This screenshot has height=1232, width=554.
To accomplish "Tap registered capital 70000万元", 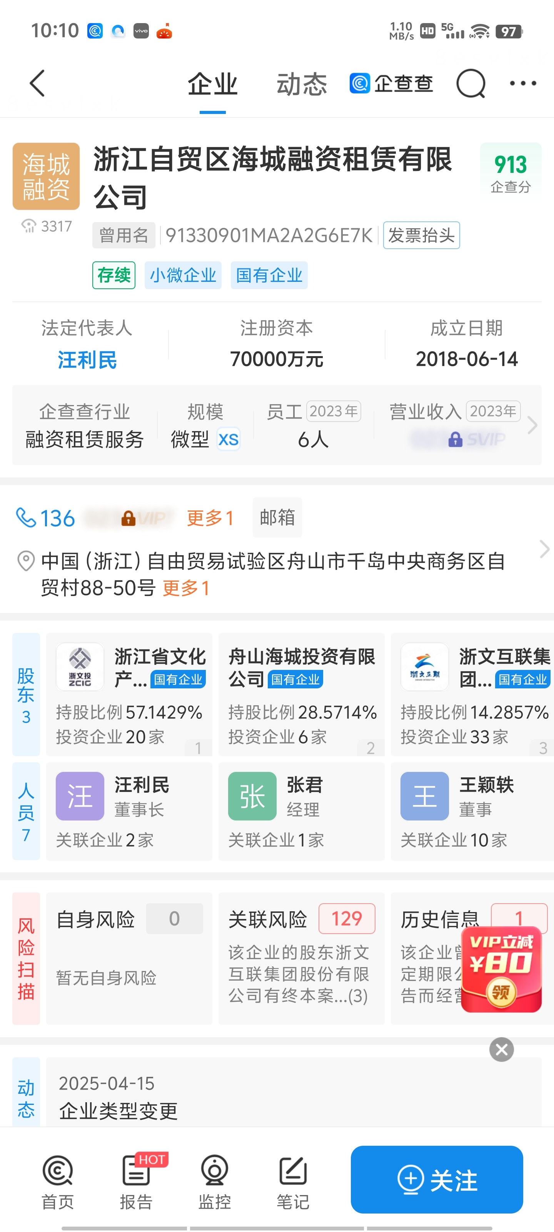I will [277, 359].
